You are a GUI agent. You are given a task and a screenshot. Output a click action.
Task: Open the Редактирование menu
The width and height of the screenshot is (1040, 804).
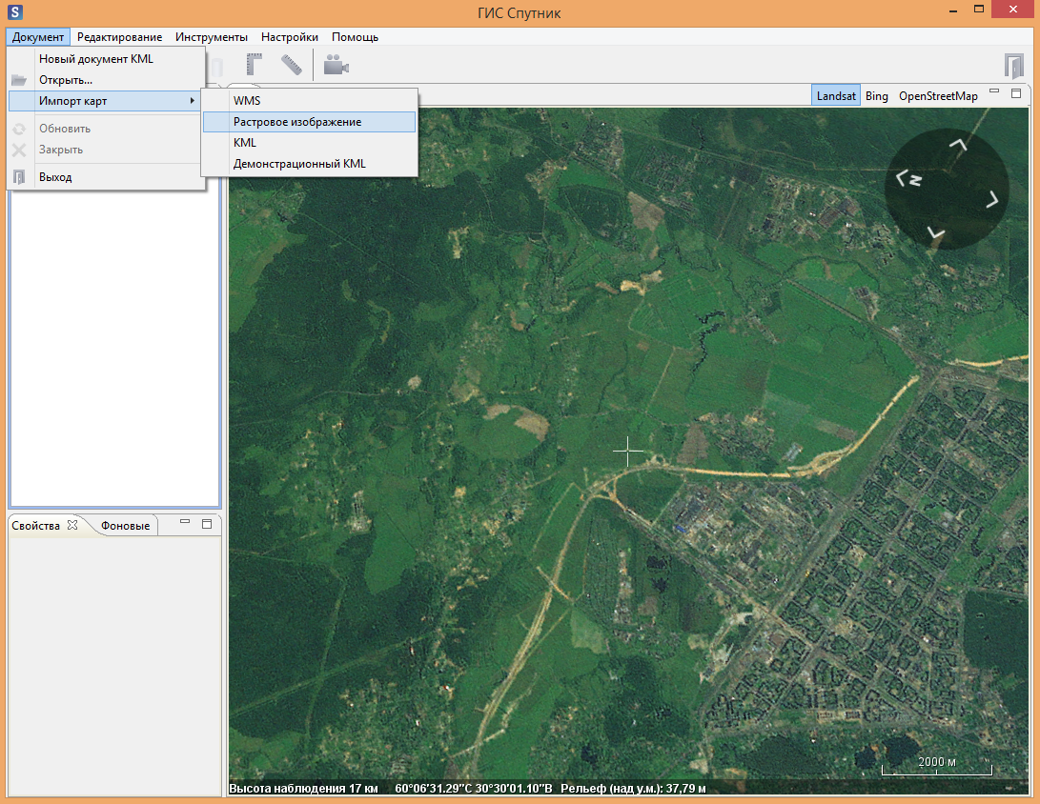pyautogui.click(x=119, y=37)
